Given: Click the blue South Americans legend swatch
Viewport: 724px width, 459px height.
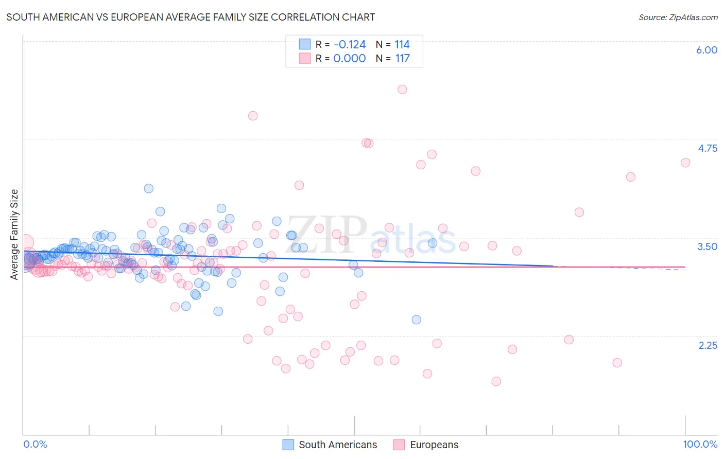Looking at the screenshot, I should (288, 445).
